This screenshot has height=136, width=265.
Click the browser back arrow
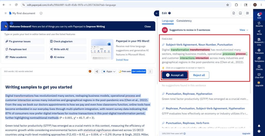click(x=4, y=5)
